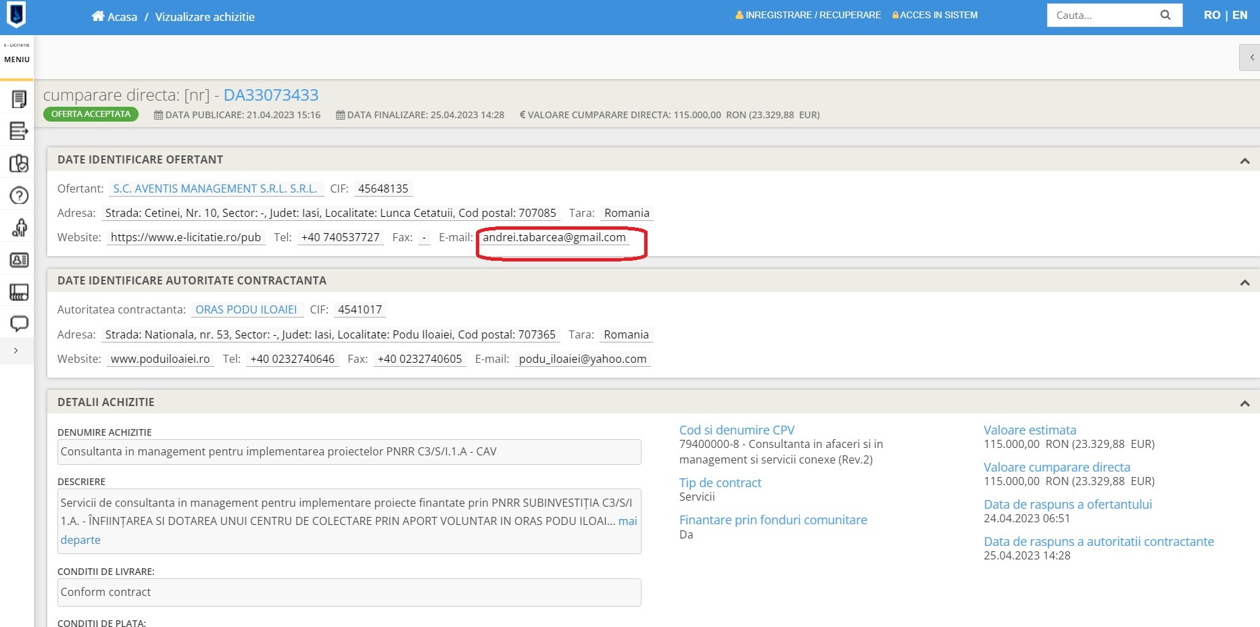The image size is (1260, 627).
Task: Click the CONDITII DE LIVRARE field
Action: pyautogui.click(x=349, y=593)
